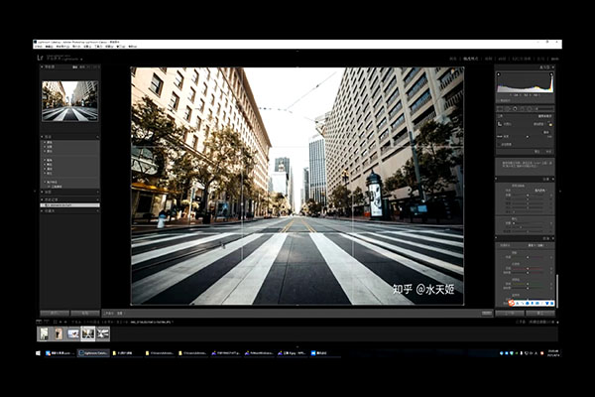Image resolution: width=595 pixels, height=397 pixels.
Task: Switch to Lightroom Catalog taskbar button
Action: tap(93, 353)
